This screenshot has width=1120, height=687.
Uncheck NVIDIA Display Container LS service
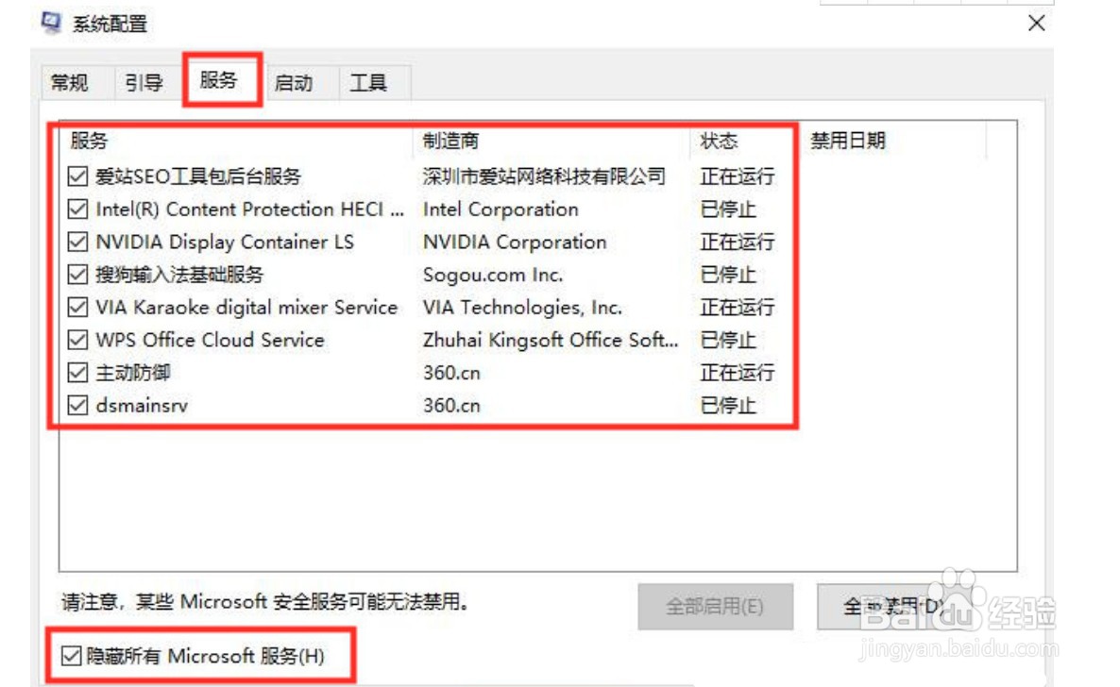(77, 243)
